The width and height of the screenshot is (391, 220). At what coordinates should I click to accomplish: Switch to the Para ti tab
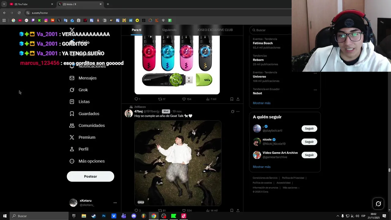click(137, 30)
